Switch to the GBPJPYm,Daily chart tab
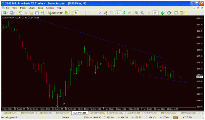 click(x=116, y=113)
